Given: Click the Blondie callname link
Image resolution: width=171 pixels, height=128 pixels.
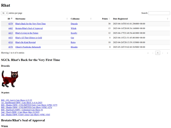Looking at the screenshot, I should (x=74, y=47).
